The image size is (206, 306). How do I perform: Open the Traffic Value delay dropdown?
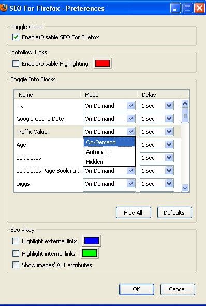(157, 132)
